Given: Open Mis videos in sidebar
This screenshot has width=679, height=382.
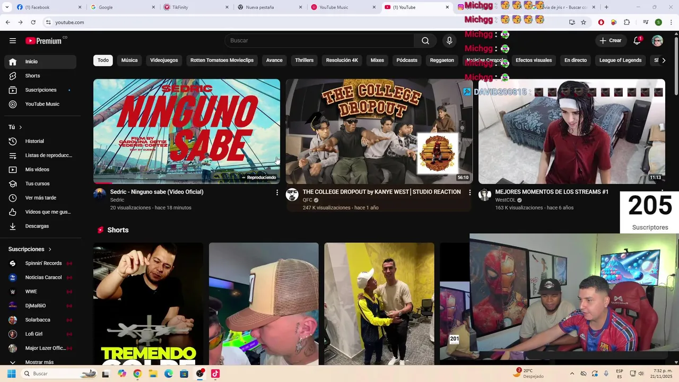Looking at the screenshot, I should point(40,170).
